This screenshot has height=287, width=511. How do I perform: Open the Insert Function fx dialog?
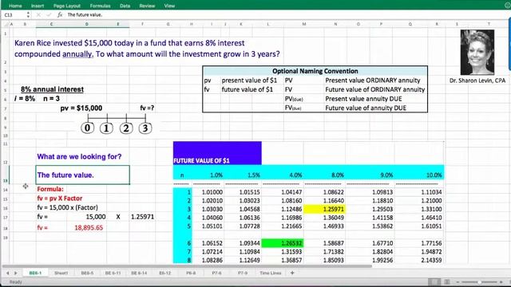click(60, 14)
